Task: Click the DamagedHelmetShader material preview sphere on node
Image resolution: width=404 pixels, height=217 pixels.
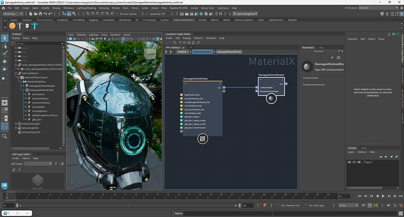Action: tap(271, 98)
